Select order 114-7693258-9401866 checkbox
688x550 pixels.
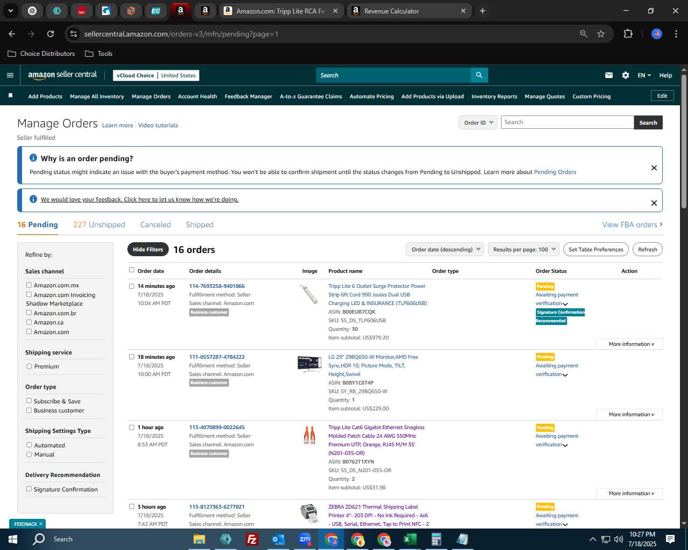tap(132, 286)
